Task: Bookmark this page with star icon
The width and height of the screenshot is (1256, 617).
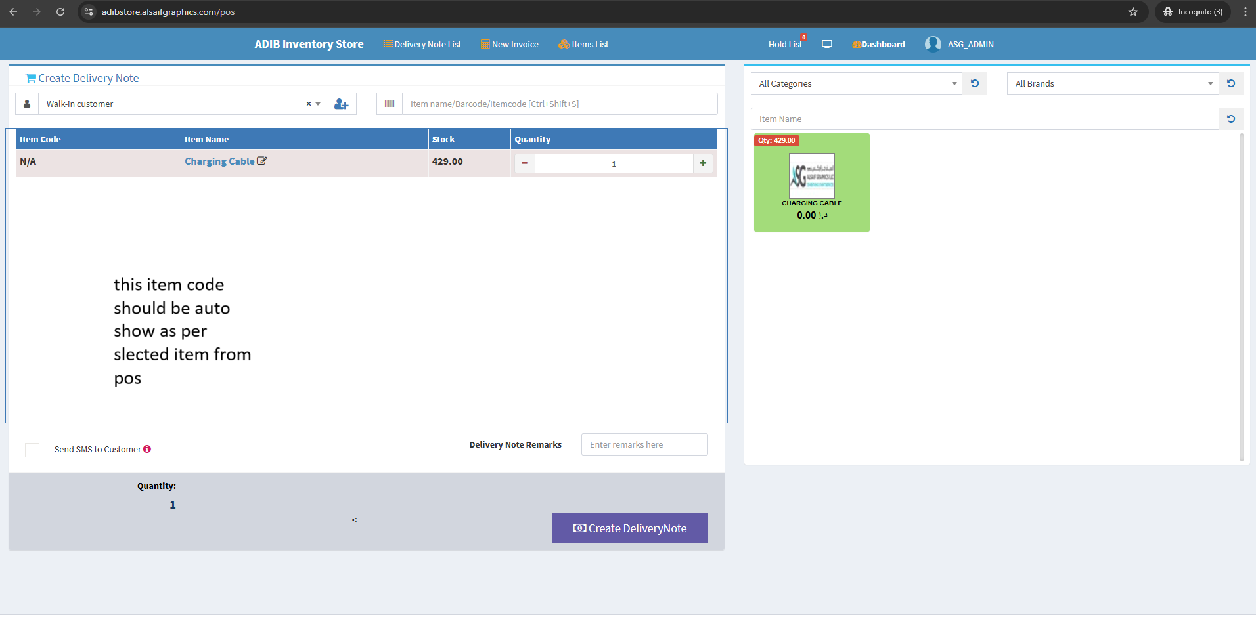Action: (1133, 12)
